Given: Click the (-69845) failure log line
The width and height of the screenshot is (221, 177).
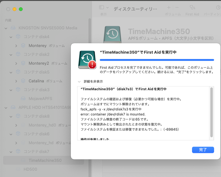Looking at the screenshot, I should point(130,129).
